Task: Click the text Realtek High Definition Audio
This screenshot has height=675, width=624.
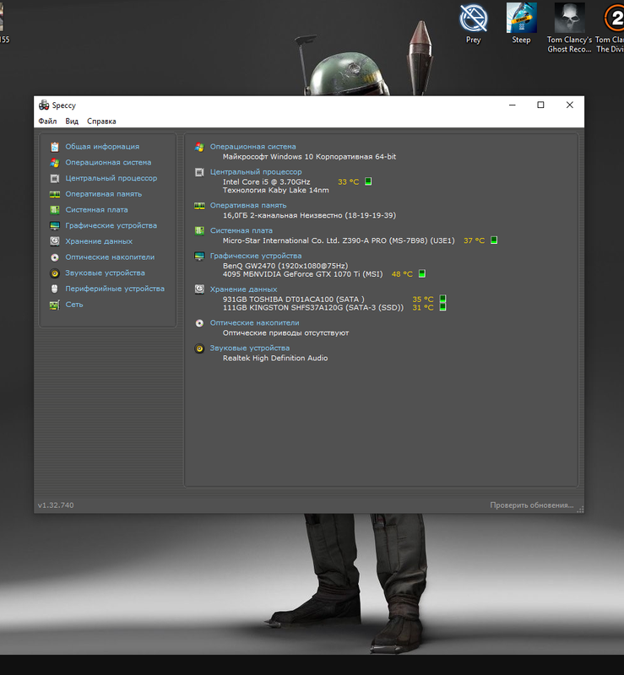Action: (275, 358)
